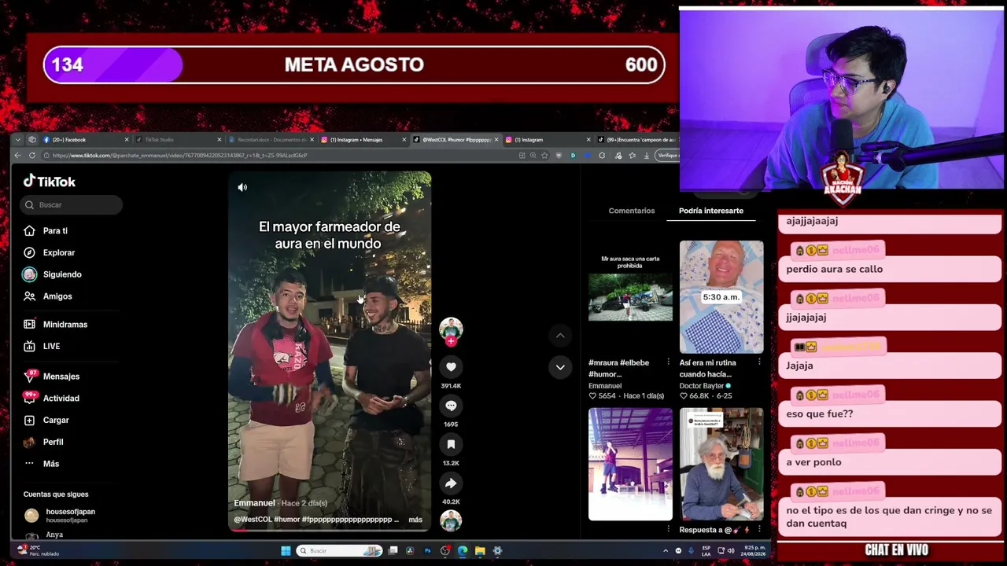The image size is (1007, 566).
Task: Switch to the Recordari.docx browser tab
Action: point(271,140)
